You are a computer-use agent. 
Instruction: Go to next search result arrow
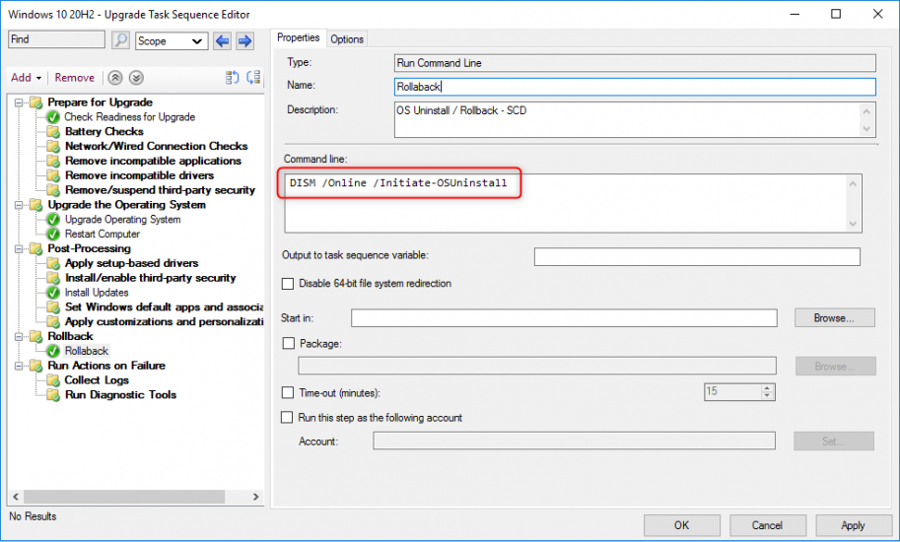click(245, 40)
